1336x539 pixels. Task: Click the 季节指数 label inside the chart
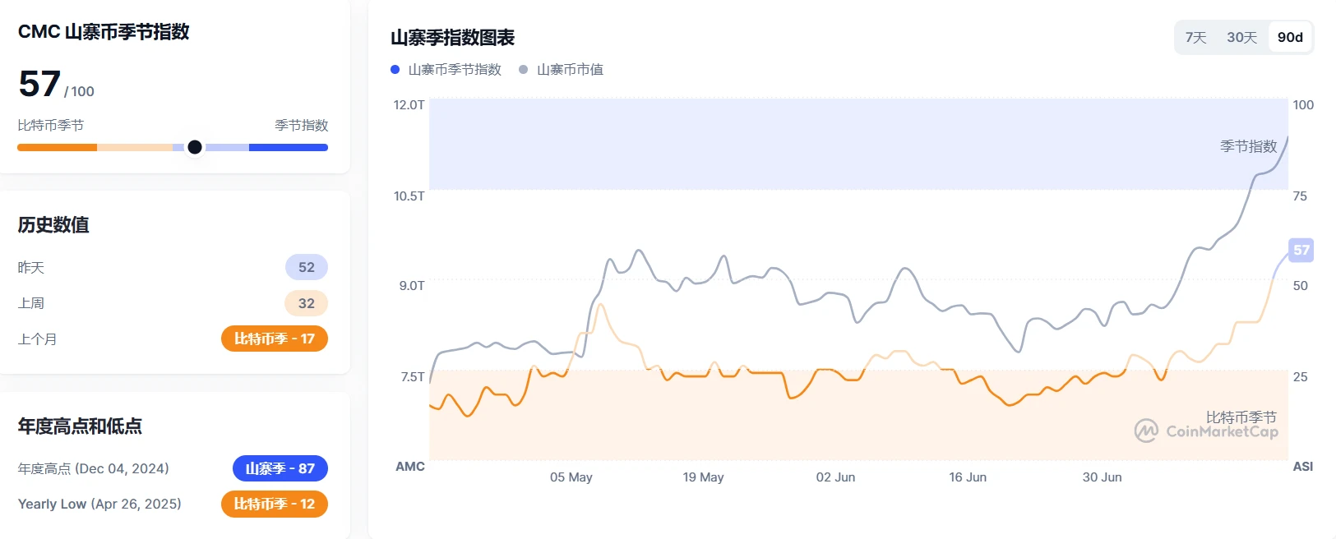click(x=1248, y=146)
